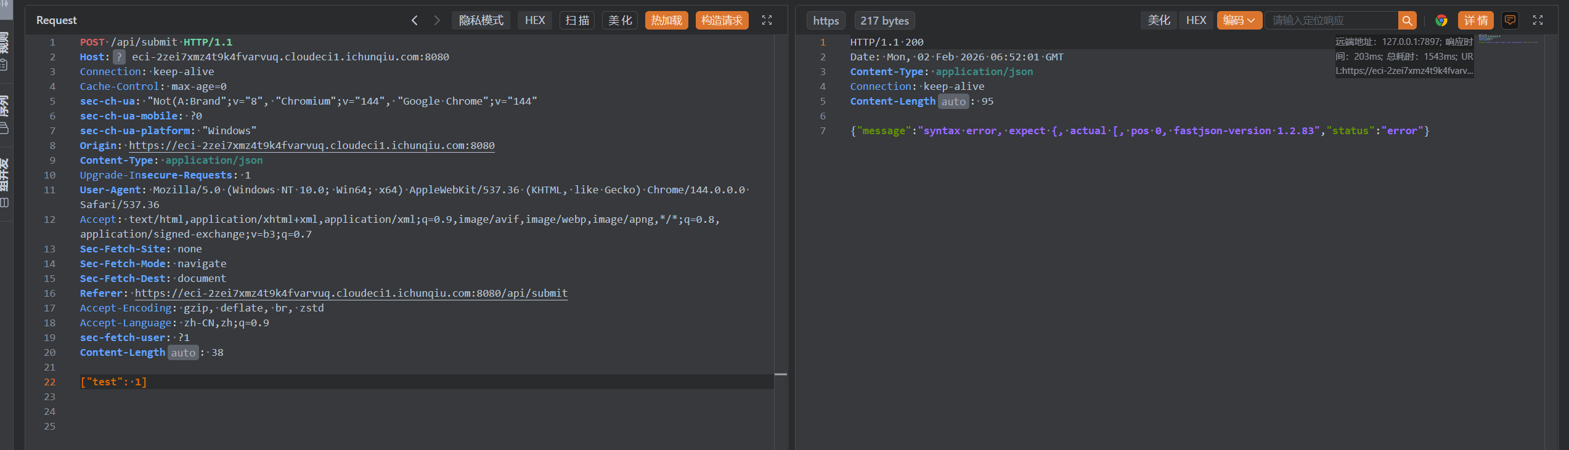
Task: Click the sec-ch-ua-platform header line
Action: [x=168, y=131]
